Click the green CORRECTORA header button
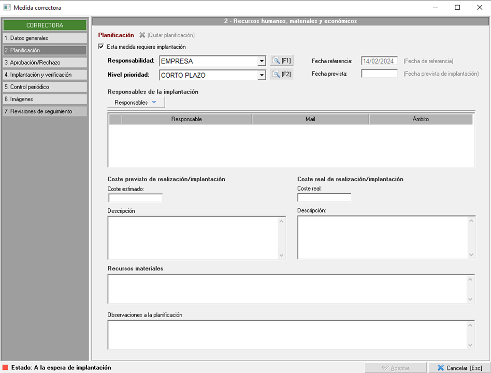491x373 pixels. [x=45, y=25]
